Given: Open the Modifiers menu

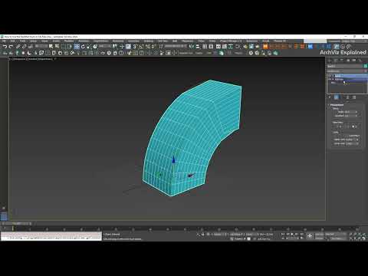Looking at the screenshot, I should tap(69, 41).
